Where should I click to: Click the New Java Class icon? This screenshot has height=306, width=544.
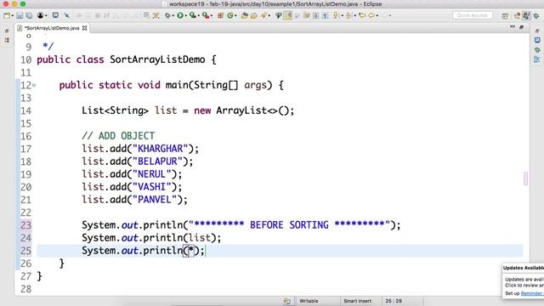click(230, 15)
